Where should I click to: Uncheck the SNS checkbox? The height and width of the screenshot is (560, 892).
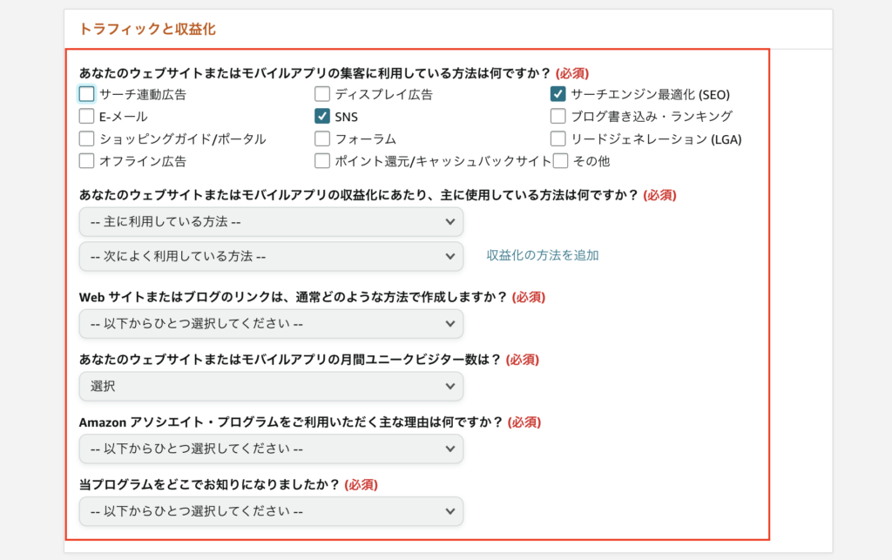click(x=322, y=117)
